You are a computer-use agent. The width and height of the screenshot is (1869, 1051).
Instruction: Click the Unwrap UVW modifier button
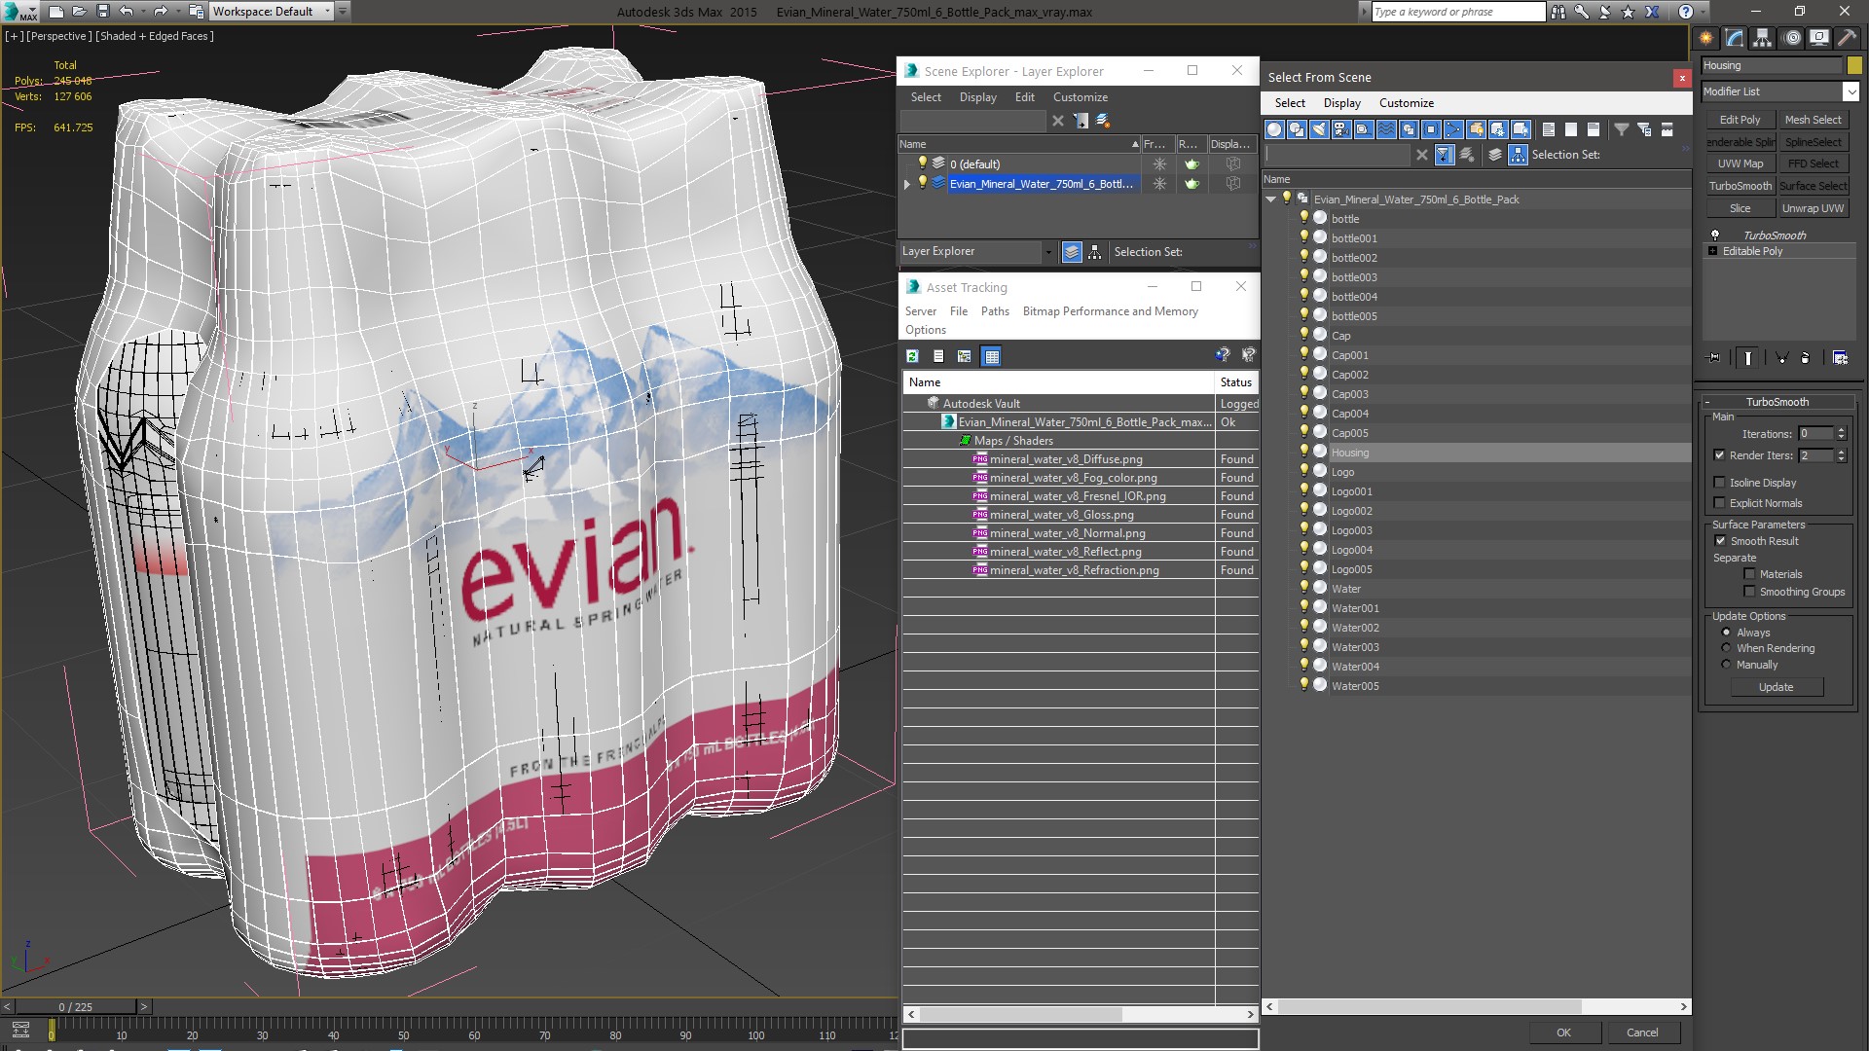1813,208
